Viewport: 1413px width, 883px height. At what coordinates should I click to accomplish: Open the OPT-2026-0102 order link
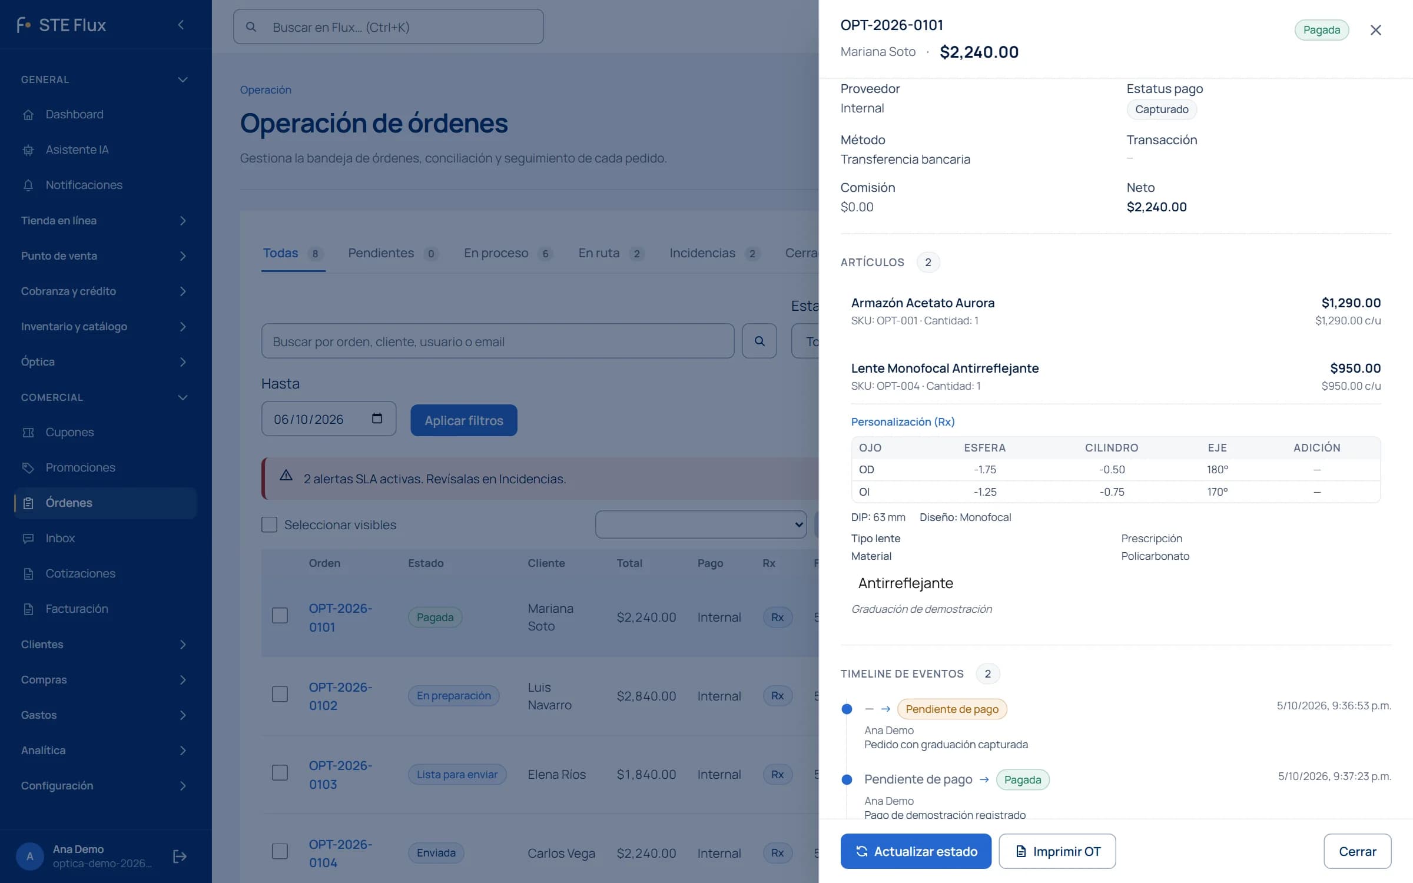pyautogui.click(x=340, y=696)
